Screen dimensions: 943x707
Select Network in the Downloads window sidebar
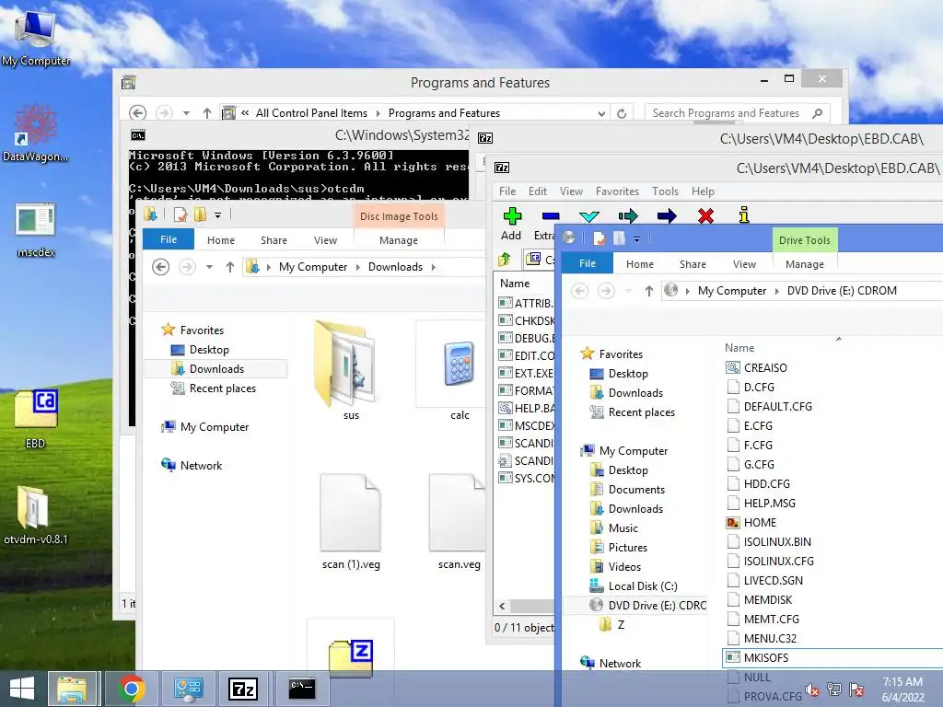pos(201,465)
